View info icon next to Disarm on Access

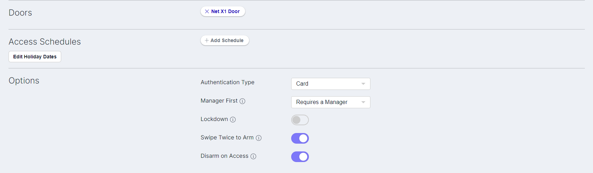pos(253,156)
